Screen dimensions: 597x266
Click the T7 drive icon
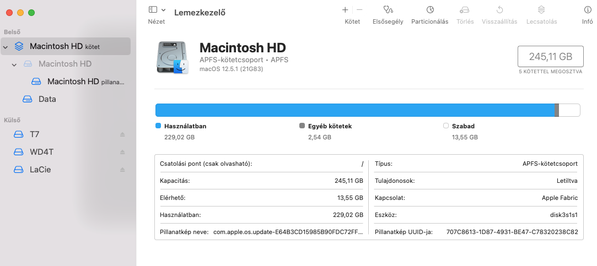coord(19,134)
